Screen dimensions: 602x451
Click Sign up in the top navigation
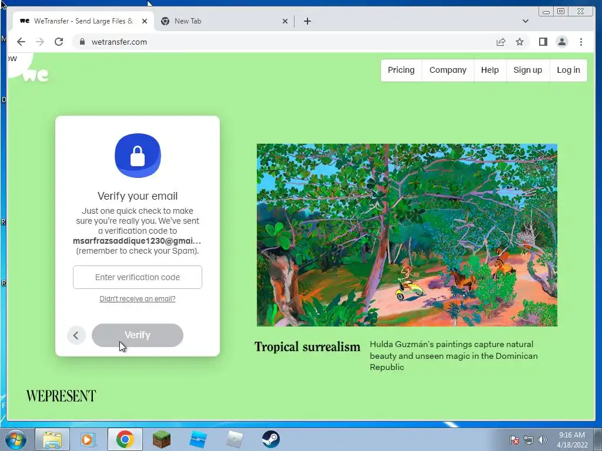(x=528, y=70)
